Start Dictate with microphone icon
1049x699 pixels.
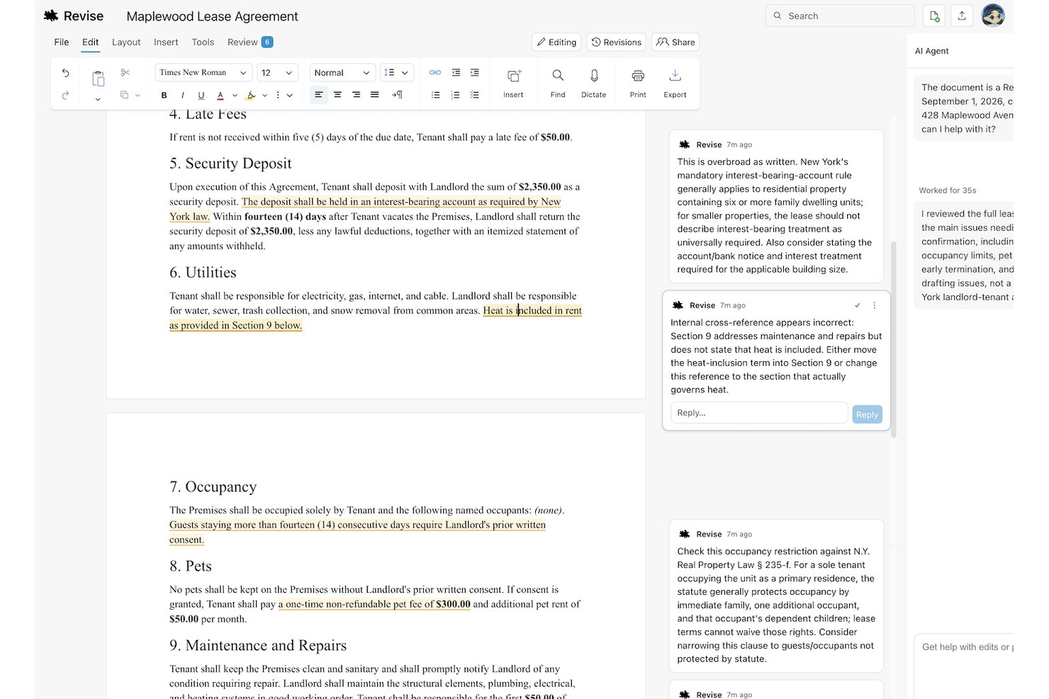coord(594,84)
